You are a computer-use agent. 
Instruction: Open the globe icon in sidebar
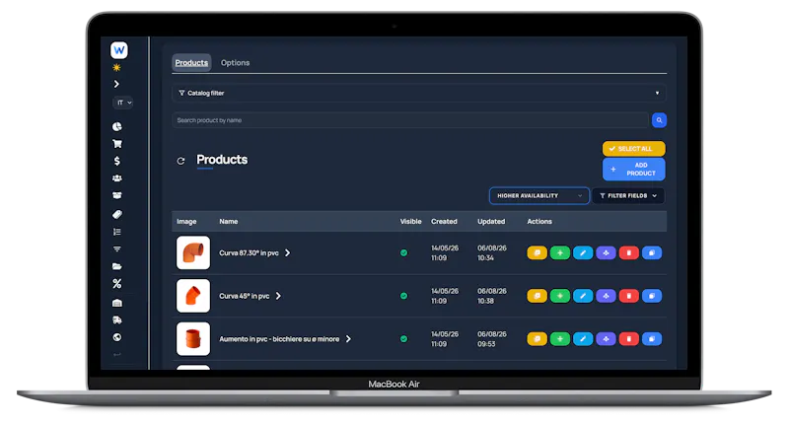[x=117, y=337]
